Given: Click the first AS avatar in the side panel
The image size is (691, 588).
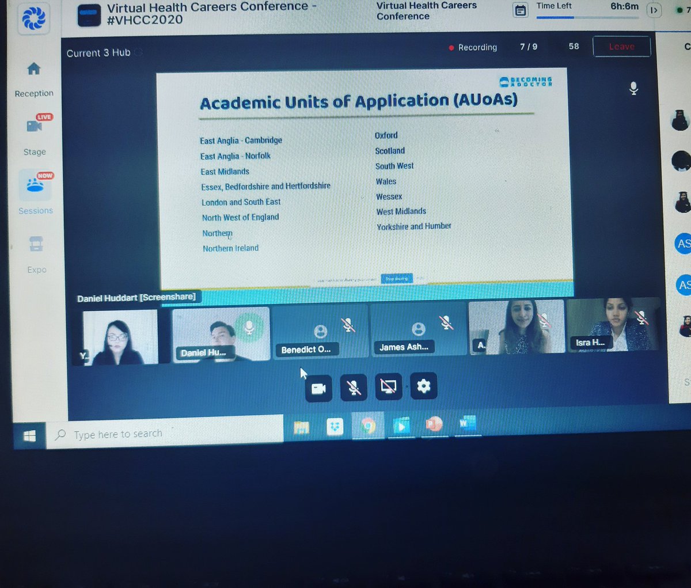Looking at the screenshot, I should click(x=683, y=244).
